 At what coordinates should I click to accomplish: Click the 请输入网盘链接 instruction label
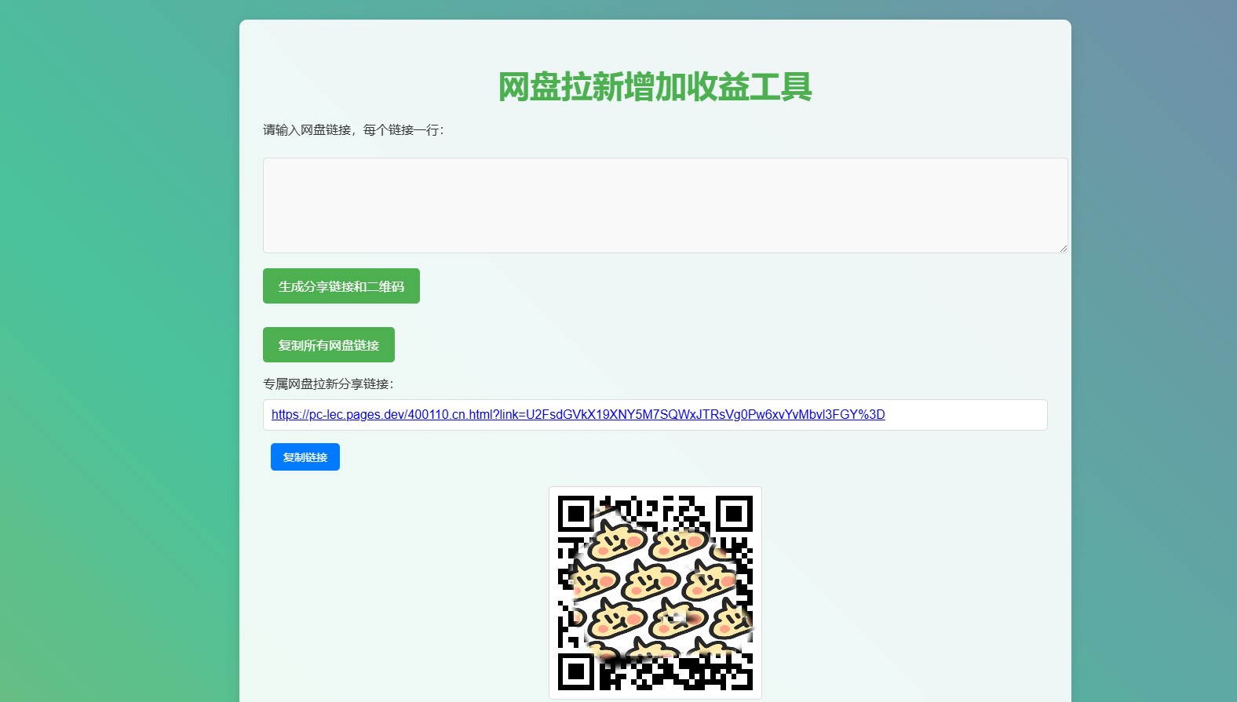pyautogui.click(x=353, y=130)
